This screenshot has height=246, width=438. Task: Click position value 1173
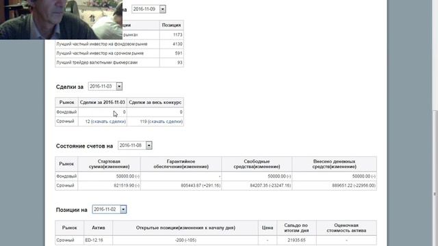pyautogui.click(x=177, y=35)
